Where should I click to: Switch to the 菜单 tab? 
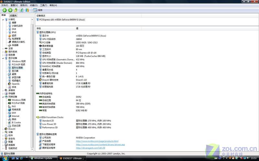tap(4, 15)
